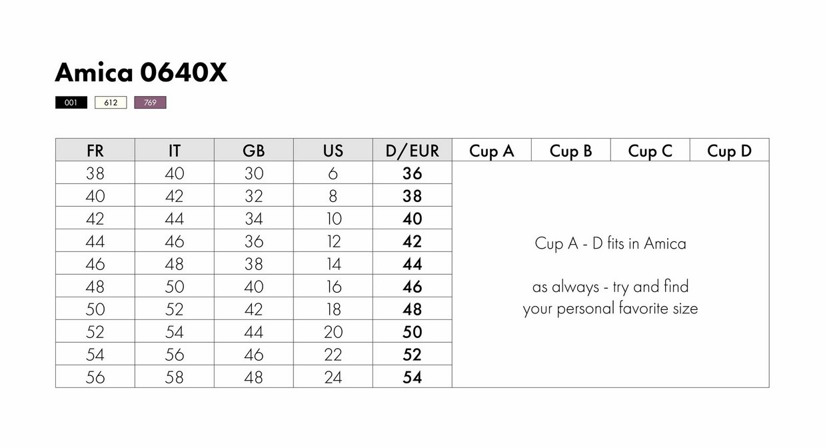Image resolution: width=825 pixels, height=448 pixels.
Task: Select the GB column header
Action: [254, 151]
